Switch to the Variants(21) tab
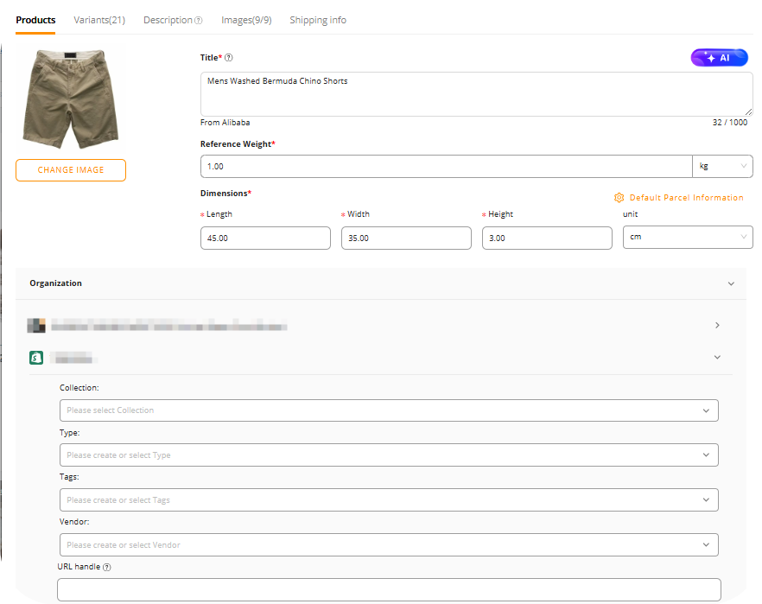This screenshot has height=604, width=762. pyautogui.click(x=99, y=20)
